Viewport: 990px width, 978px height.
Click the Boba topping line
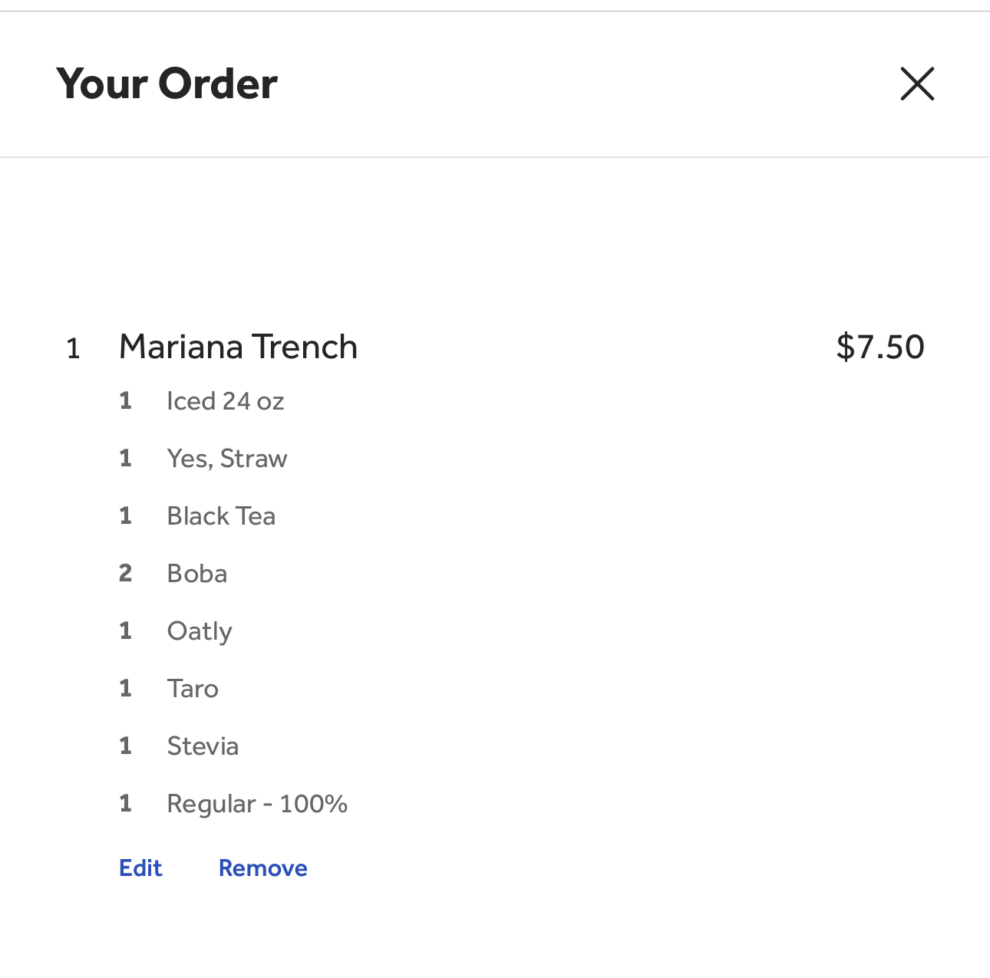[196, 574]
